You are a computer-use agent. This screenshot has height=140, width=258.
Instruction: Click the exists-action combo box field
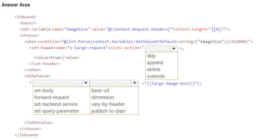tap(161, 49)
